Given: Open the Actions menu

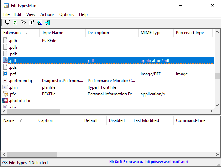Looking at the screenshot, I should (47, 14).
